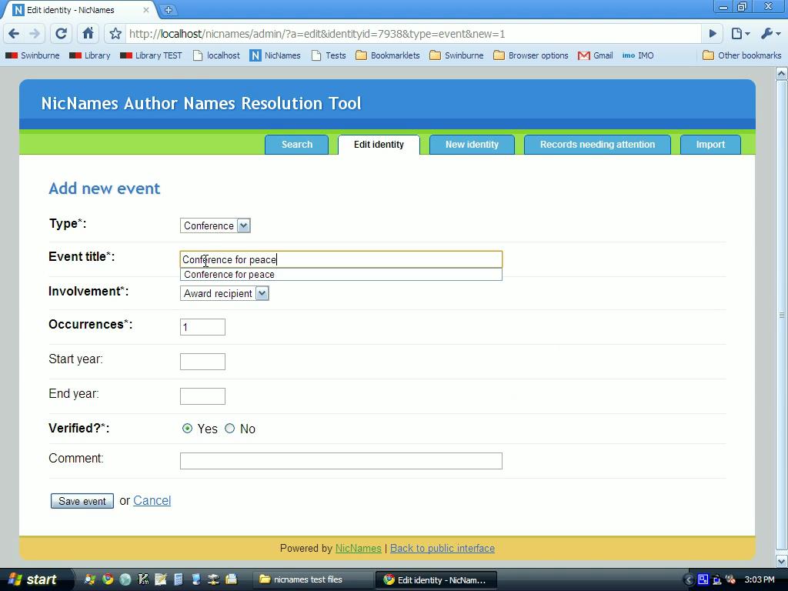The height and width of the screenshot is (591, 788).
Task: Select the Verified No radio button
Action: (x=229, y=429)
